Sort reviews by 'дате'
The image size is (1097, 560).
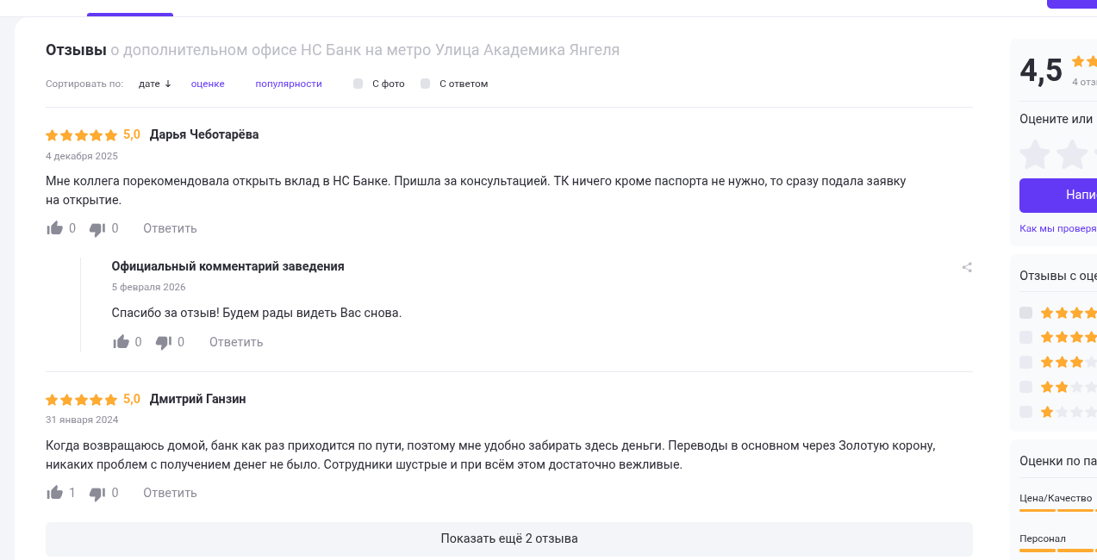pyautogui.click(x=155, y=84)
